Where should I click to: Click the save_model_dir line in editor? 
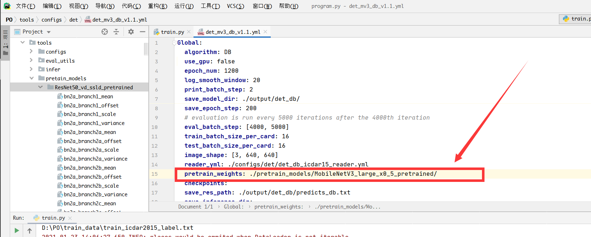pyautogui.click(x=242, y=99)
